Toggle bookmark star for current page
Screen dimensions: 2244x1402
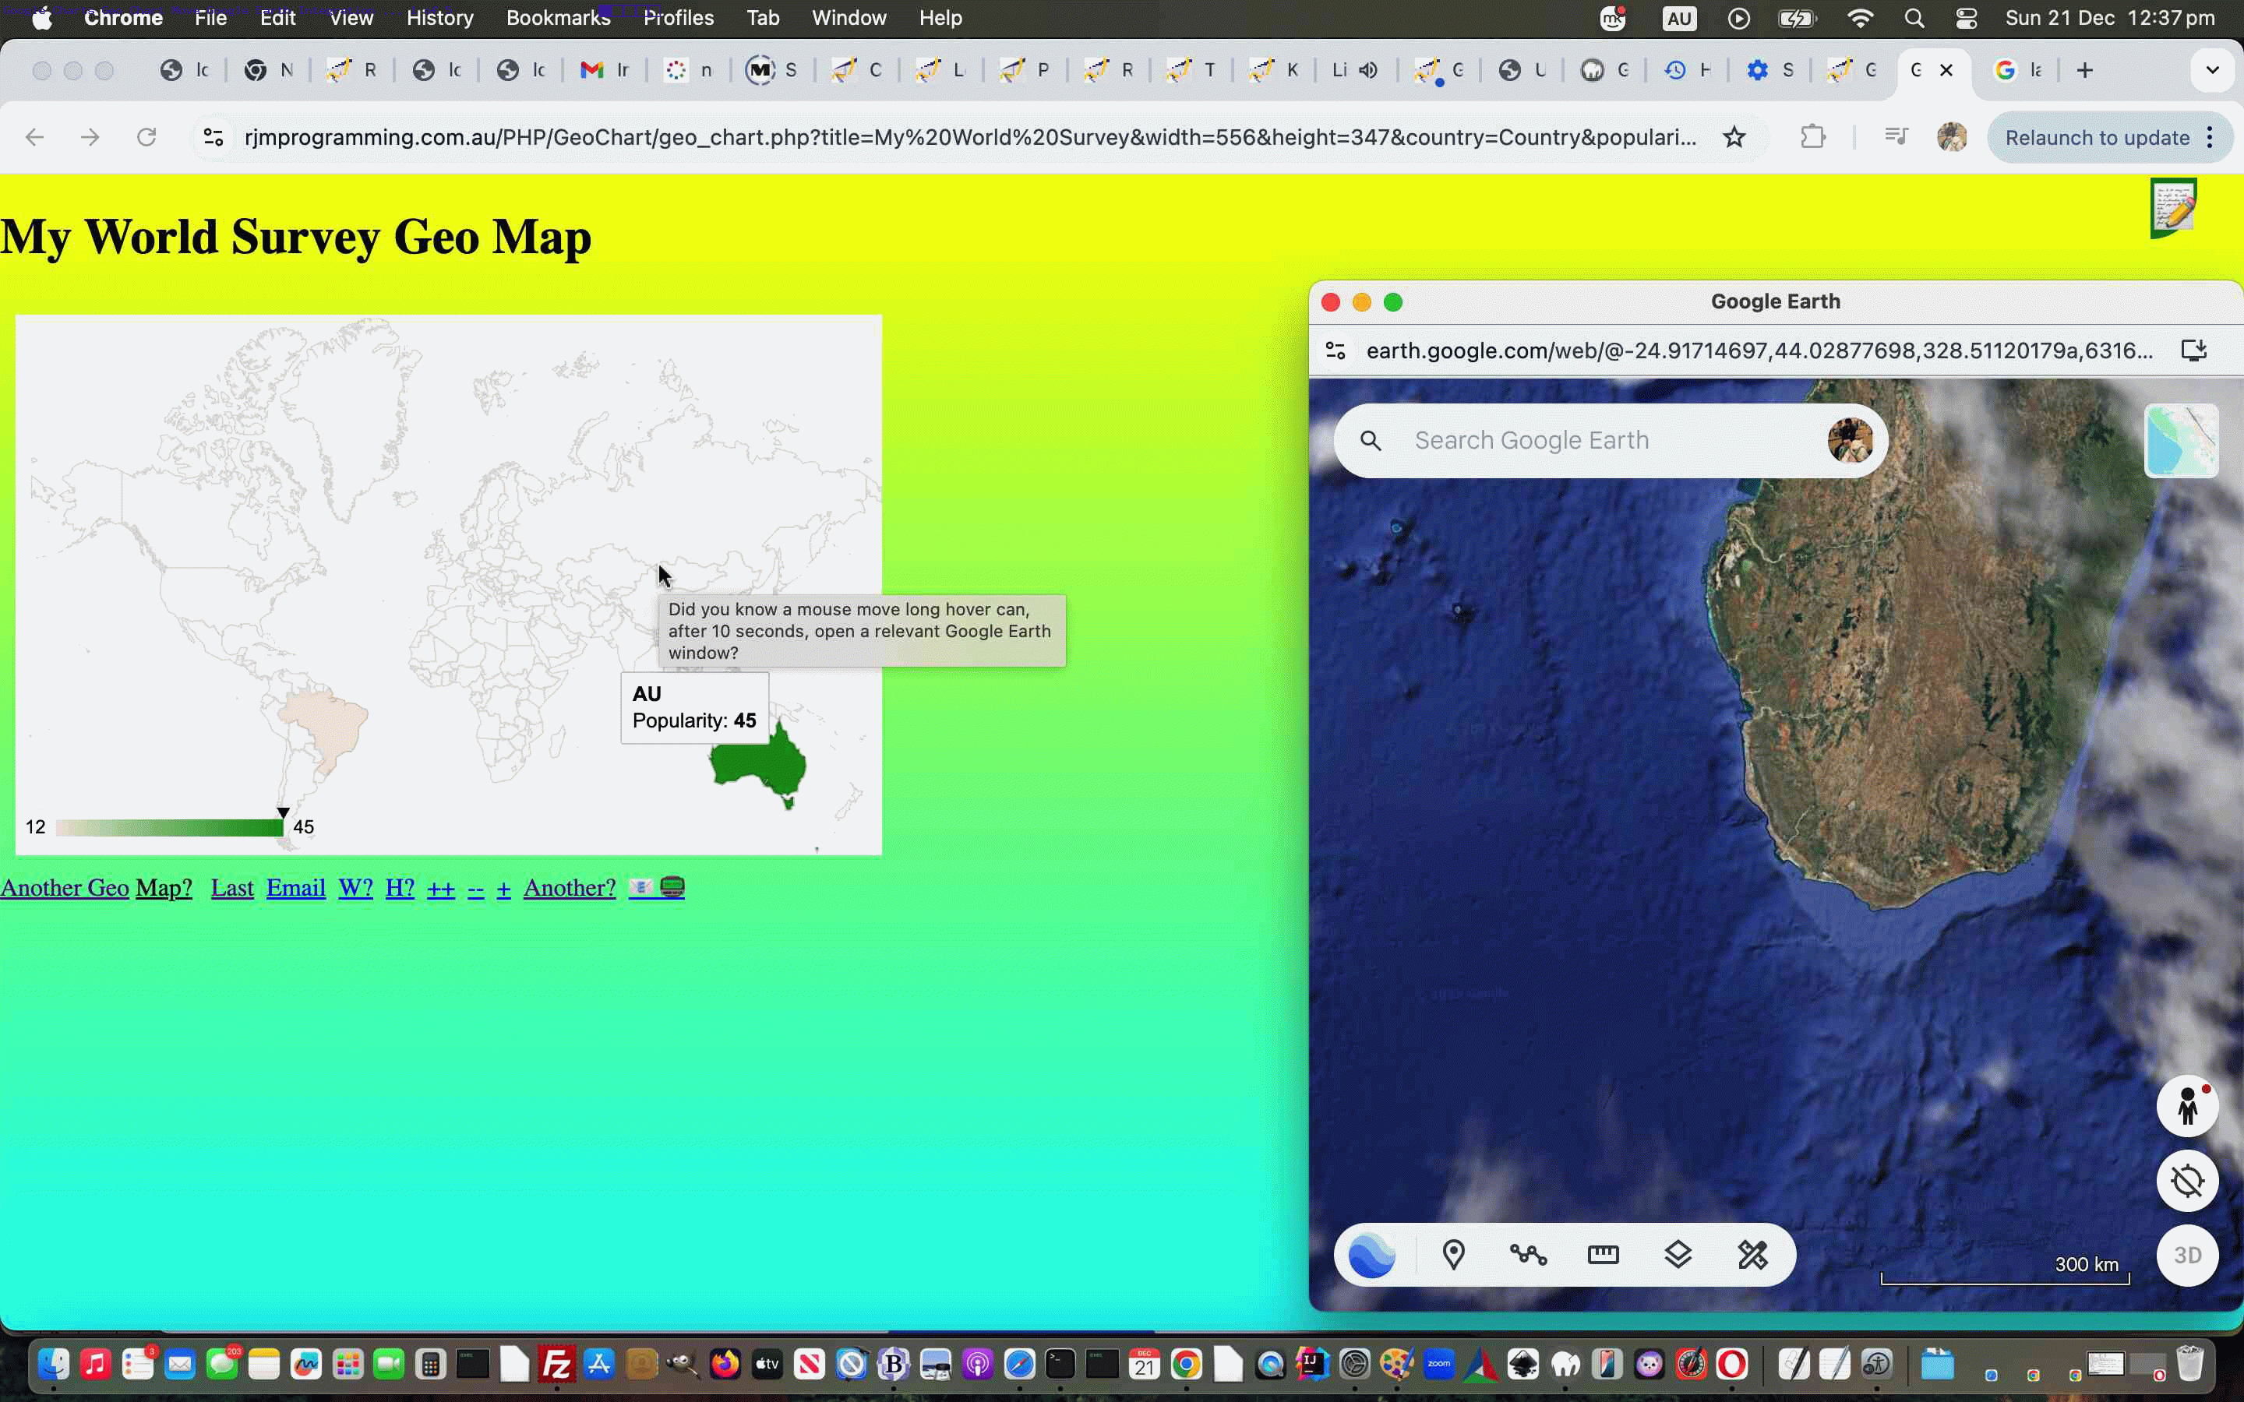click(x=1734, y=136)
